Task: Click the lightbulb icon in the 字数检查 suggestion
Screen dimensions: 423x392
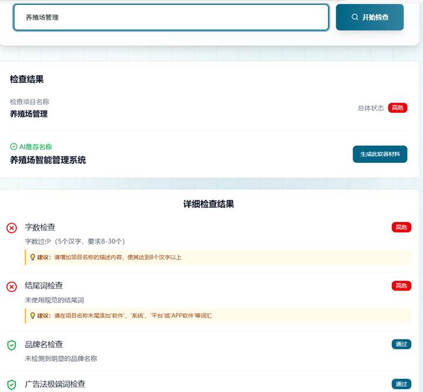Action: click(33, 257)
